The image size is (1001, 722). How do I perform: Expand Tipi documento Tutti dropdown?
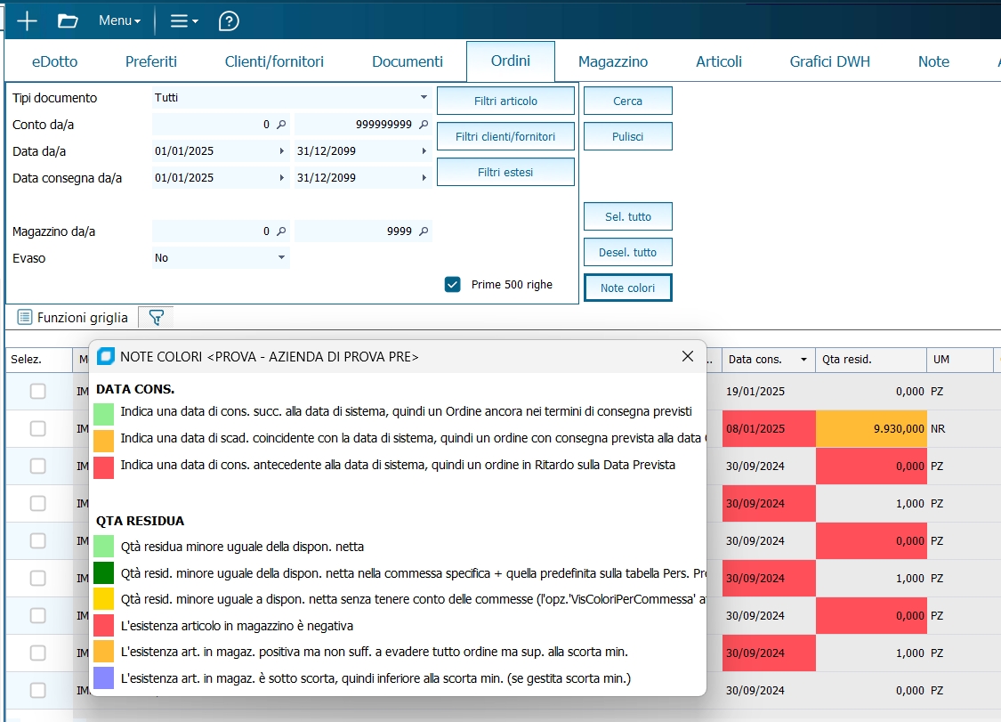[424, 97]
